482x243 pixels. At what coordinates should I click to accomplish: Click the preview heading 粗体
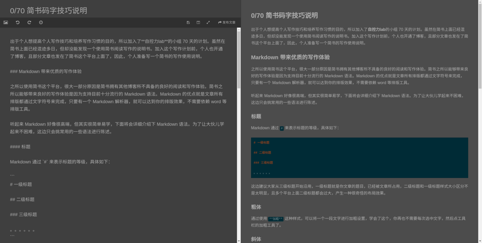[256, 207]
